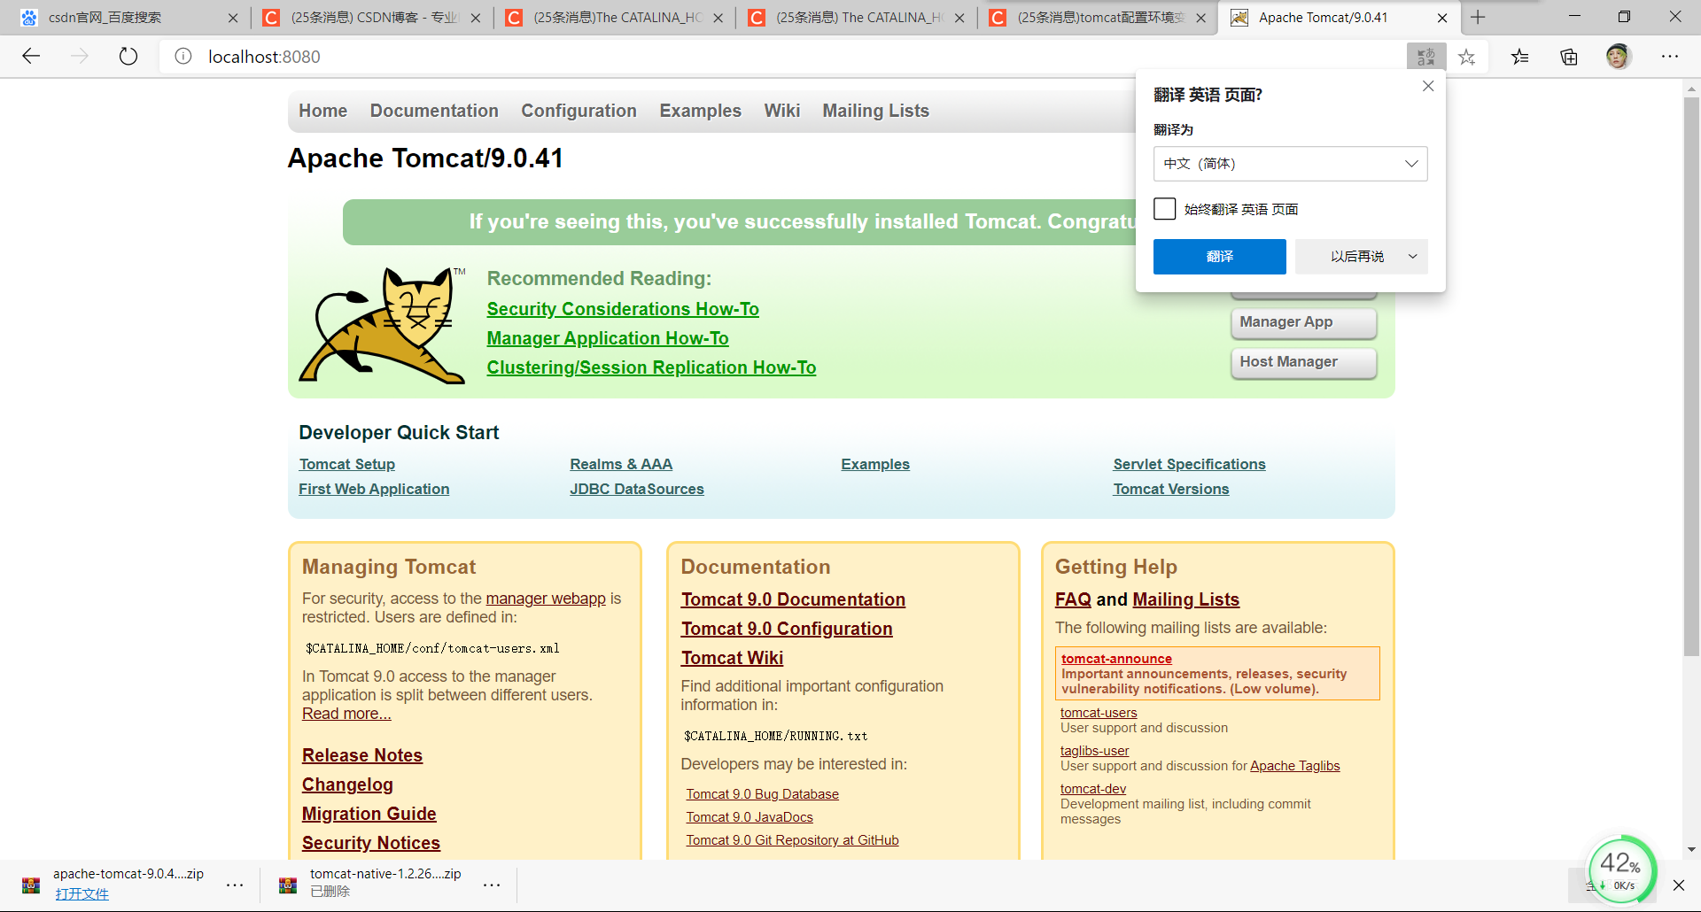Reload the localhost page
Screen dimensions: 1701x912
128,57
